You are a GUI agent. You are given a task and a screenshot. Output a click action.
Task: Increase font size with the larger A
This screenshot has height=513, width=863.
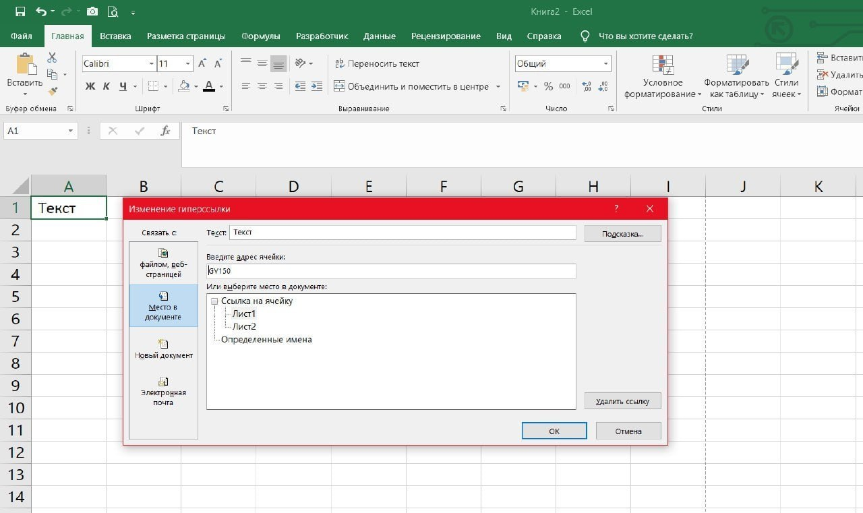coord(202,63)
